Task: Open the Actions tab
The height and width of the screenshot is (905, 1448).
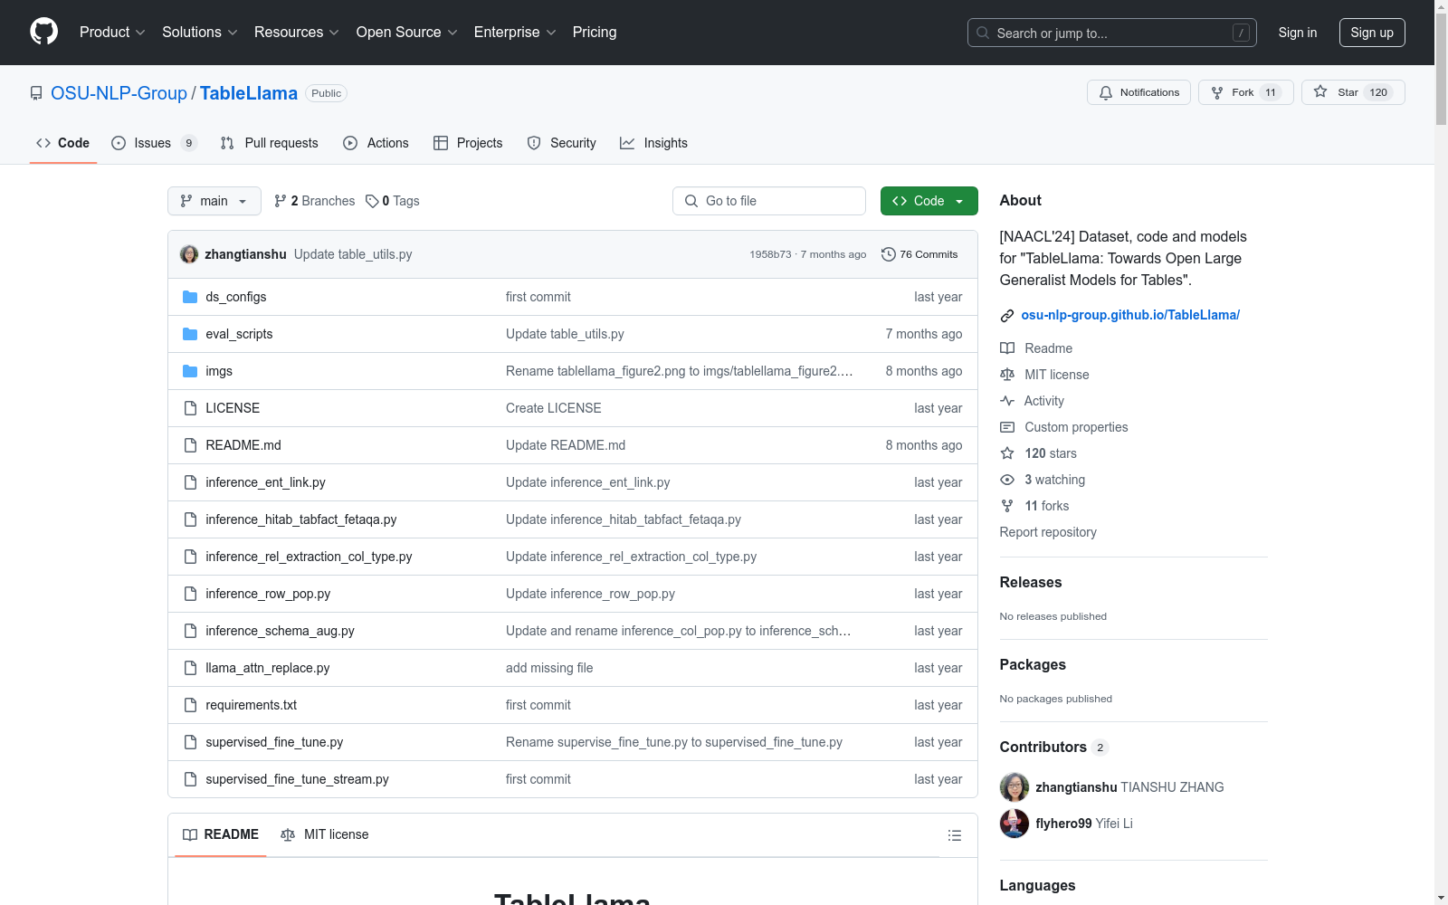Action: click(x=376, y=143)
